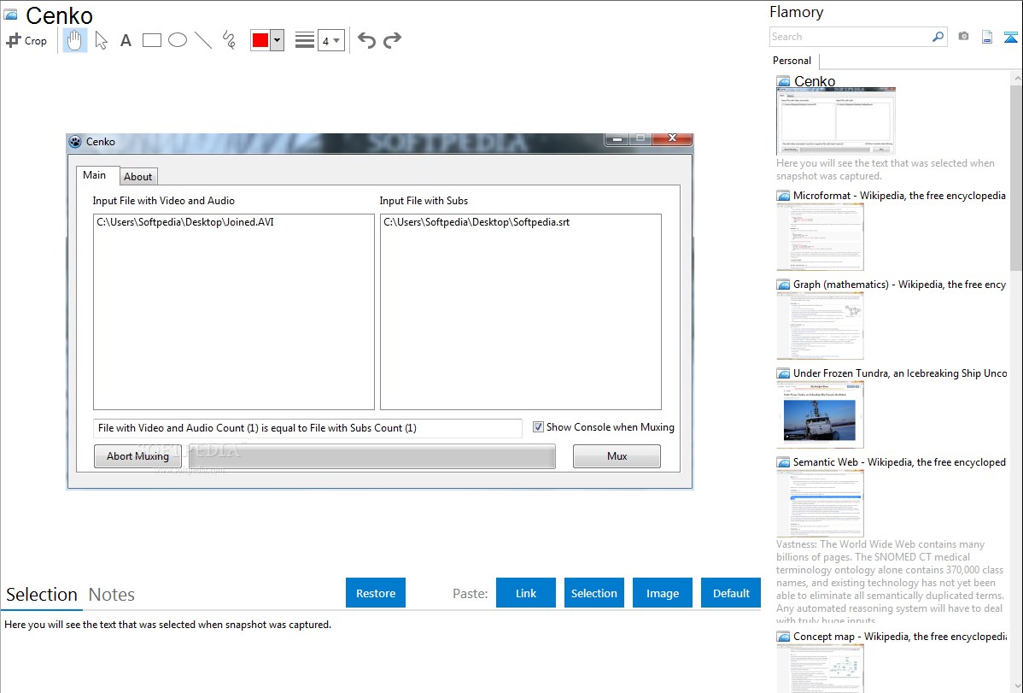Open the Semantic Web snapshot thumbnail
The width and height of the screenshot is (1023, 693).
pos(820,503)
